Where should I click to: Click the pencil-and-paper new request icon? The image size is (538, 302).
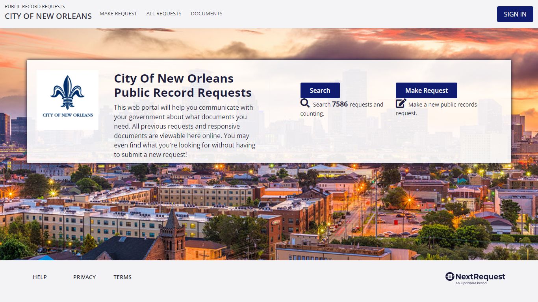401,103
